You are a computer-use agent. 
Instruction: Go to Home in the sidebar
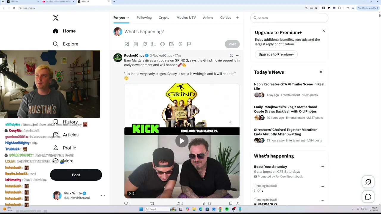(x=64, y=31)
